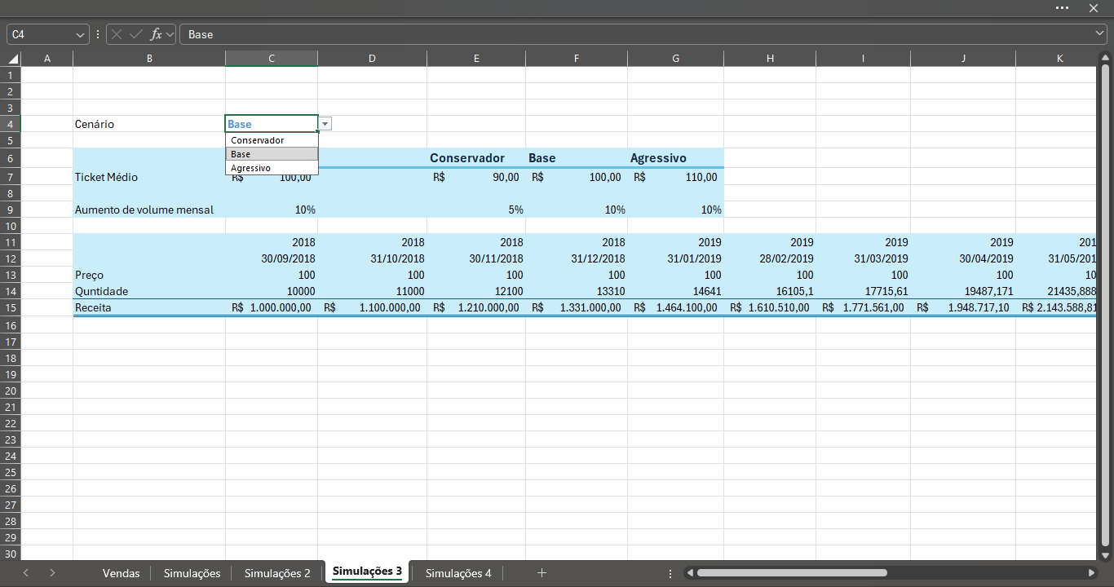This screenshot has height=587, width=1114.
Task: Open Insert Function fx dialog
Action: click(156, 34)
